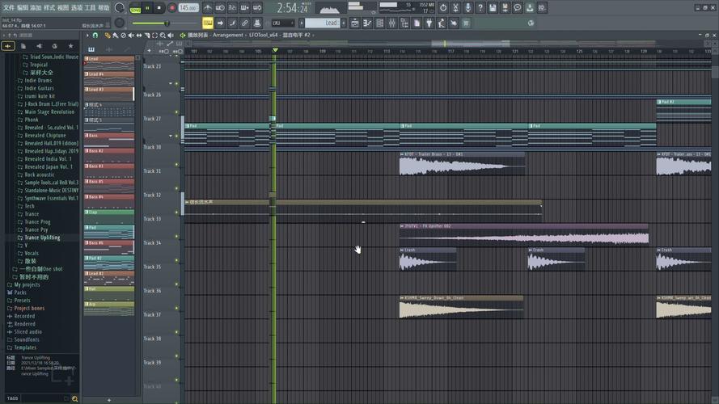This screenshot has height=404, width=719.
Task: Open playlist options menu arrow
Action: [x=87, y=36]
